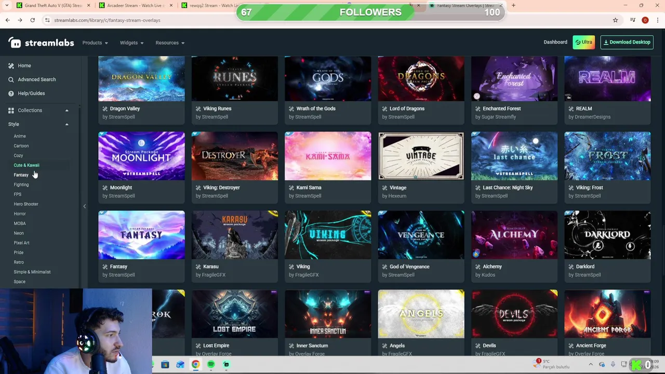Click the package icon beside Viking: Frost

571,188
